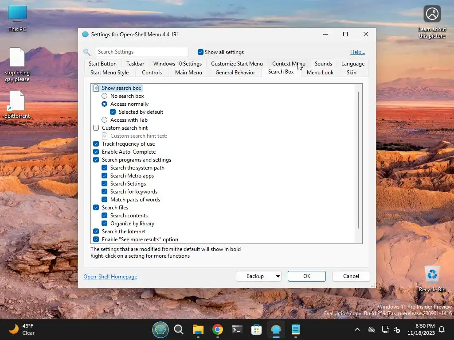Open the Customize Start Menu tab
Image resolution: width=454 pixels, height=340 pixels.
237,64
